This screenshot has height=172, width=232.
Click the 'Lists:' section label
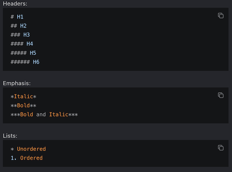coord(10,135)
